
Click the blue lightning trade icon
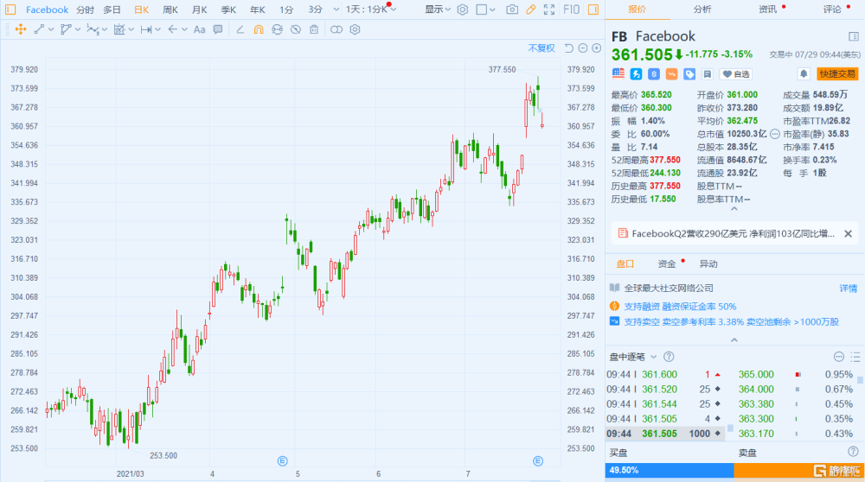click(x=636, y=73)
